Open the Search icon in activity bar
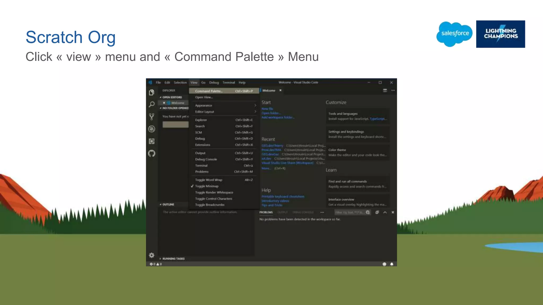 (151, 104)
